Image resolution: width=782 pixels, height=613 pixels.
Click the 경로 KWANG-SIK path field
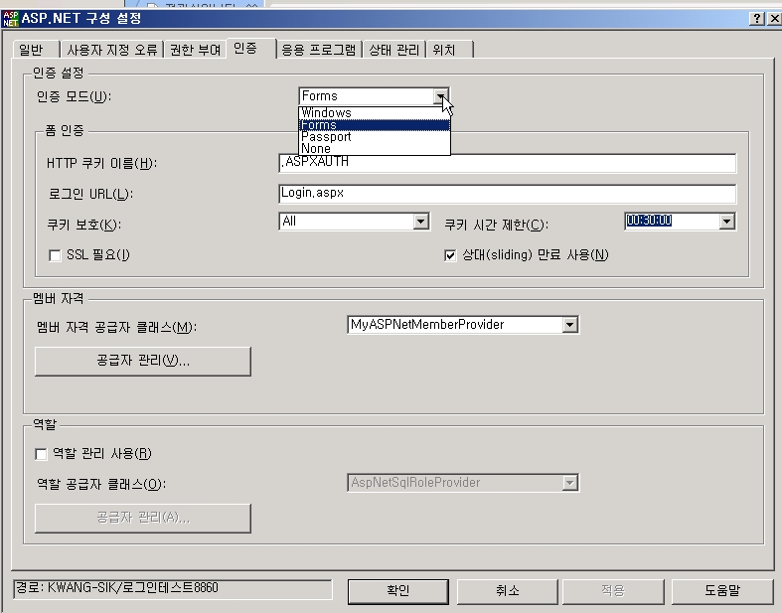tap(173, 589)
